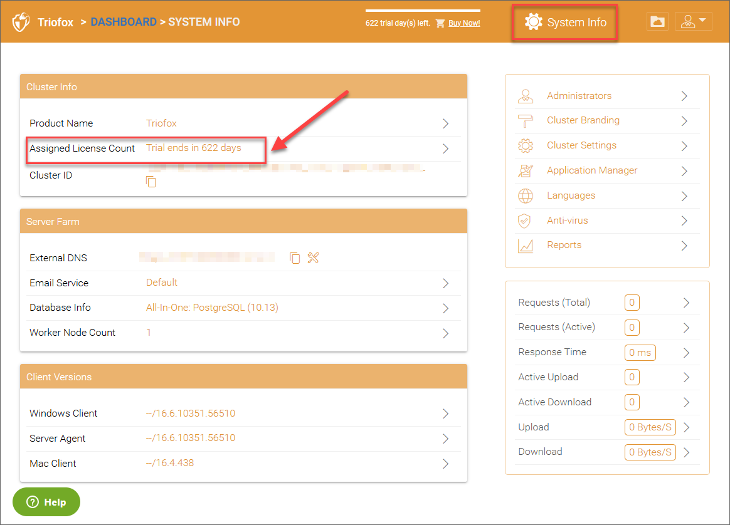Click the System Info header label

pos(576,23)
